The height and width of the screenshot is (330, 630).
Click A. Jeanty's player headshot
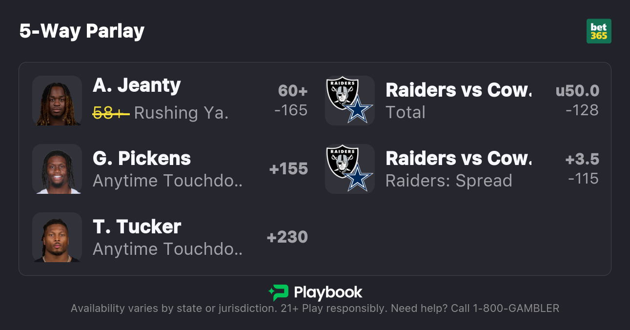point(57,101)
